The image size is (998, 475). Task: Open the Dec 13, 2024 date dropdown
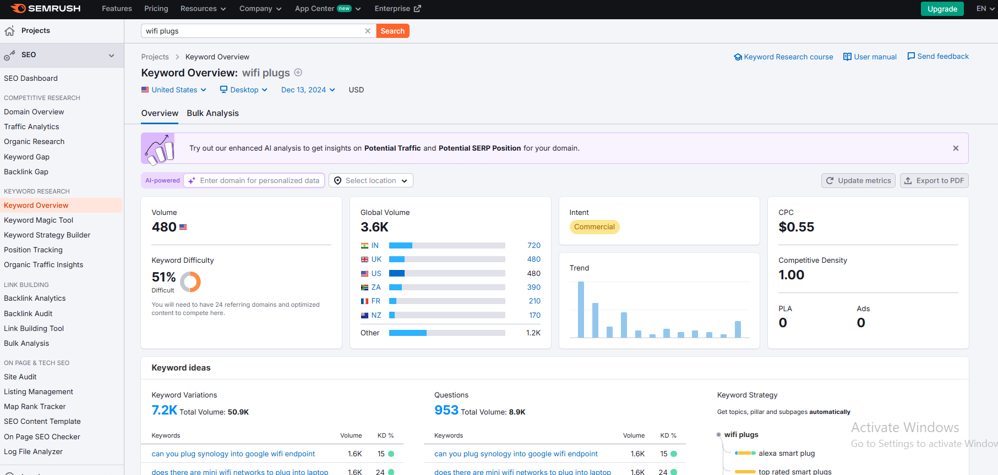(x=308, y=90)
